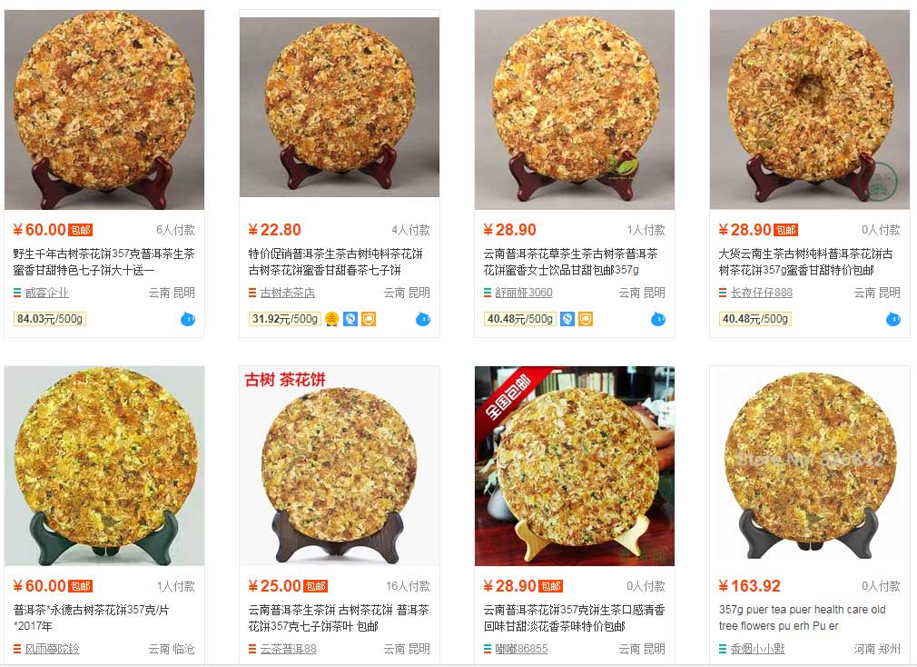
Task: Open the listing titled 普洱茶*永德古树茶花饼357克/片
Action: coord(91,618)
